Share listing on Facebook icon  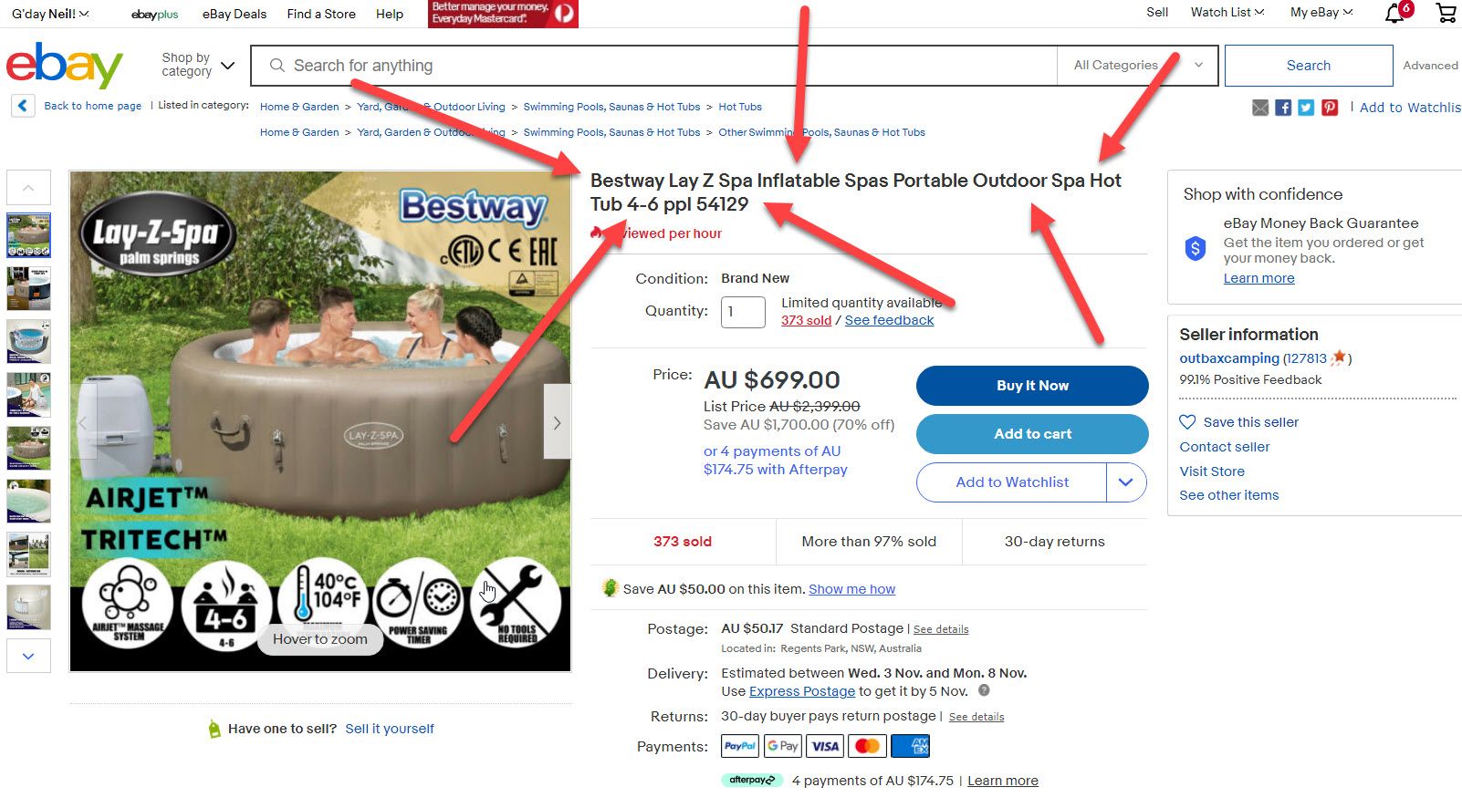pos(1283,108)
